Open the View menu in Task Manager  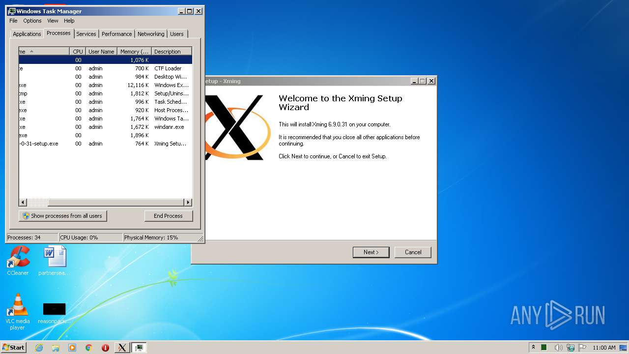53,21
